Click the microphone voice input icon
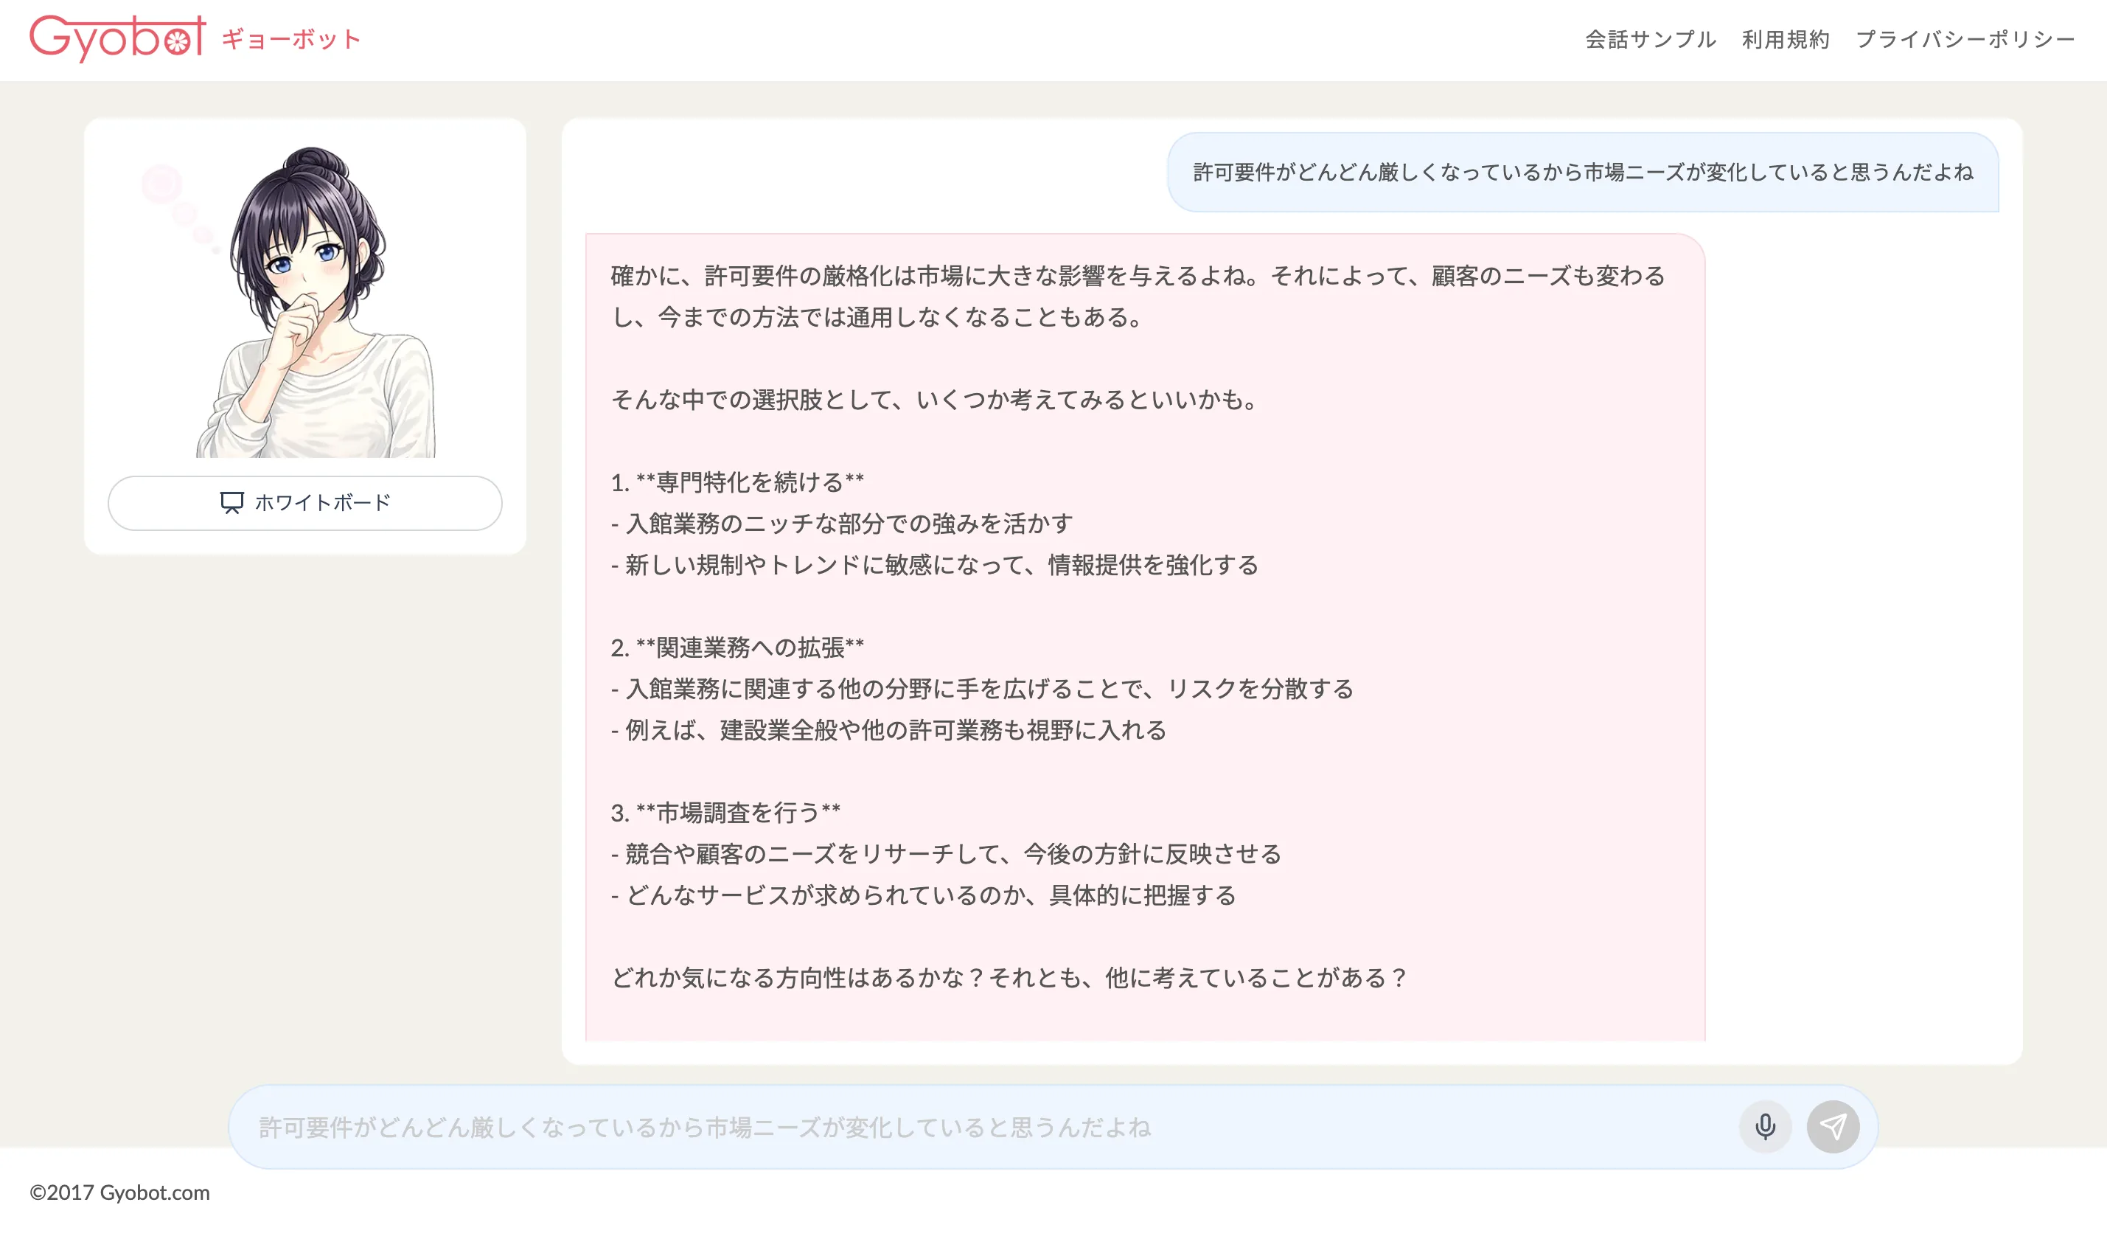 click(1764, 1126)
